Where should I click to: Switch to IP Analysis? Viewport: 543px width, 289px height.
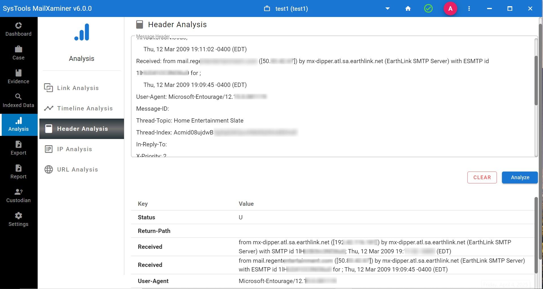pos(82,149)
